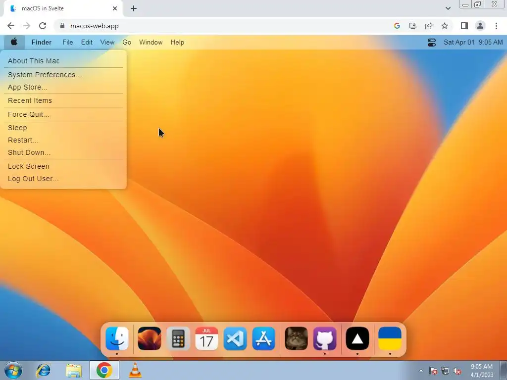Show hidden tray icons arrow

coord(421,371)
